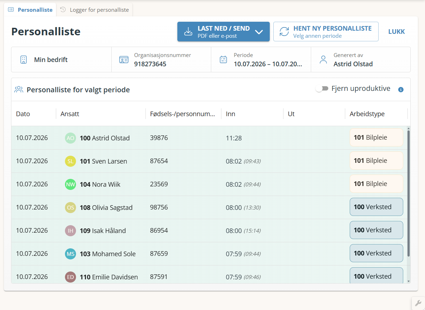
Task: Click the NW avatar for Nora Wiik
Action: (x=70, y=185)
